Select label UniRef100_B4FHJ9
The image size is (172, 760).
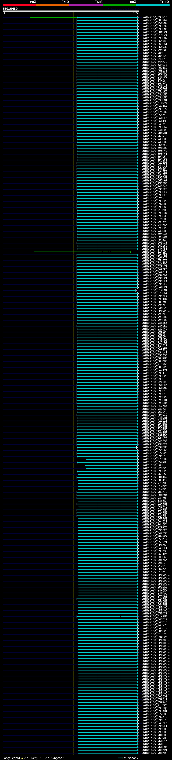[x=154, y=62]
